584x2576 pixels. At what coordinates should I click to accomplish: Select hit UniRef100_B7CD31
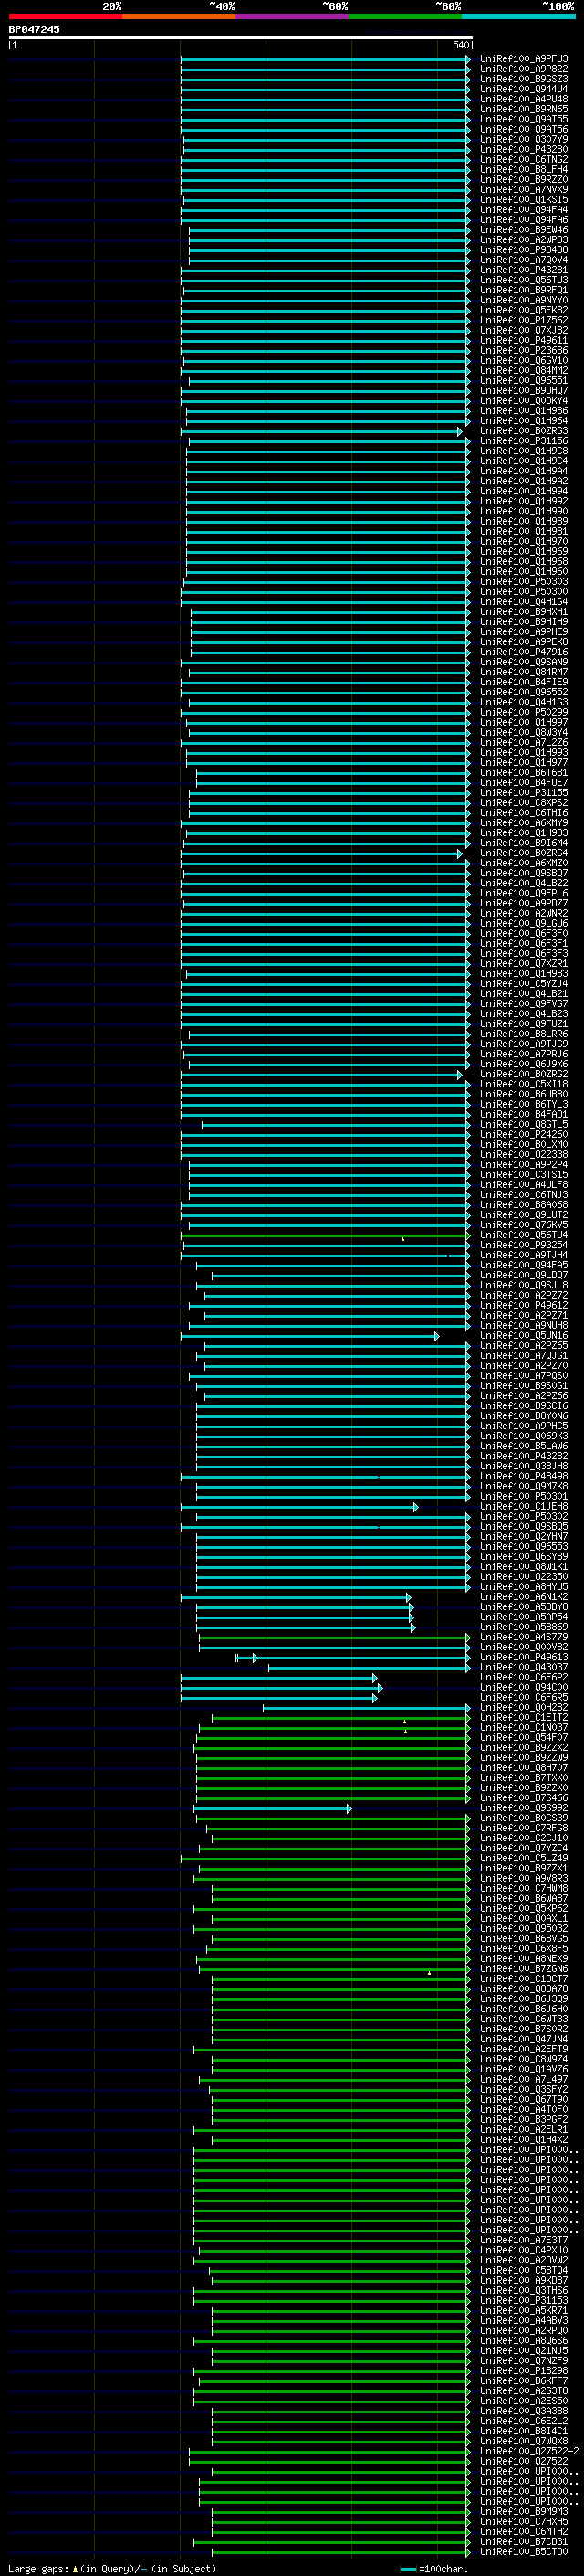click(524, 2541)
